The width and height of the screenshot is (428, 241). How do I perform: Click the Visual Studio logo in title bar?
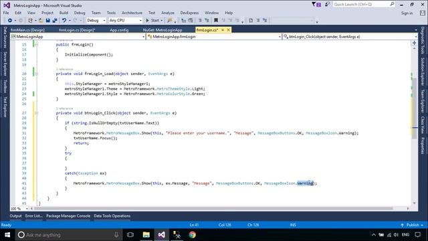click(x=7, y=5)
